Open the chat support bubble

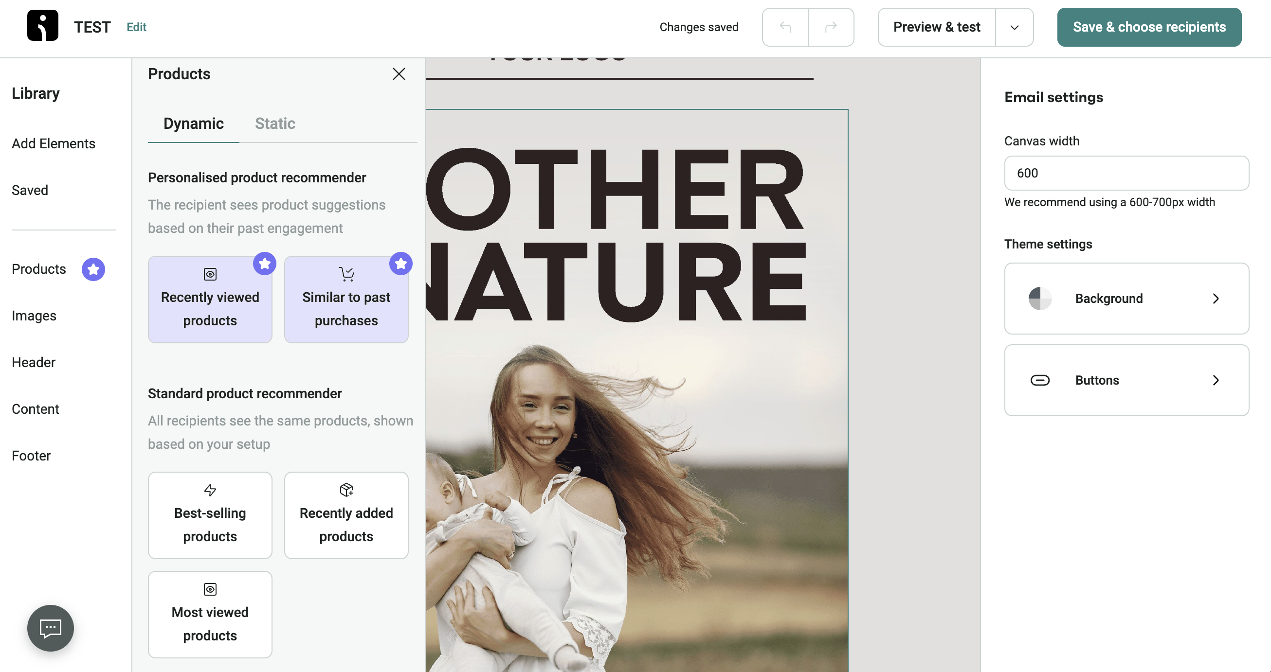click(50, 628)
